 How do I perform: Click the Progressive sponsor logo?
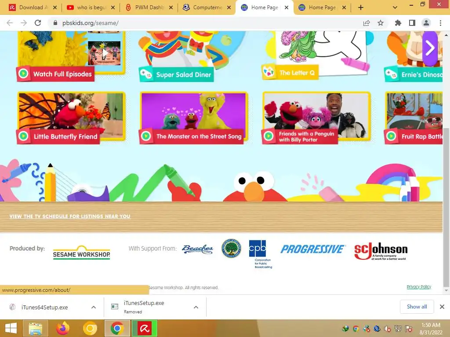pos(313,249)
